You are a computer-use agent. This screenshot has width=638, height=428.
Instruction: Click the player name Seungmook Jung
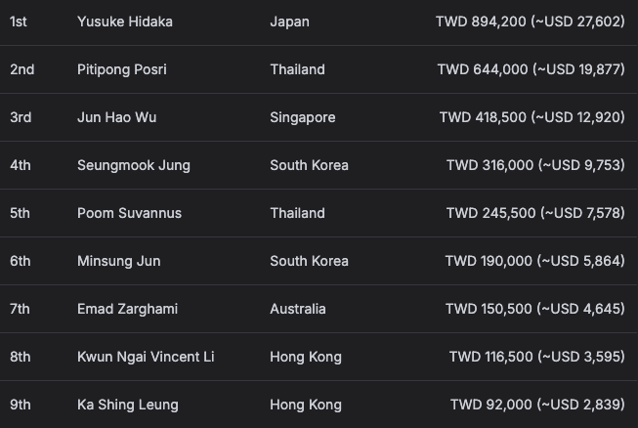[x=134, y=165]
